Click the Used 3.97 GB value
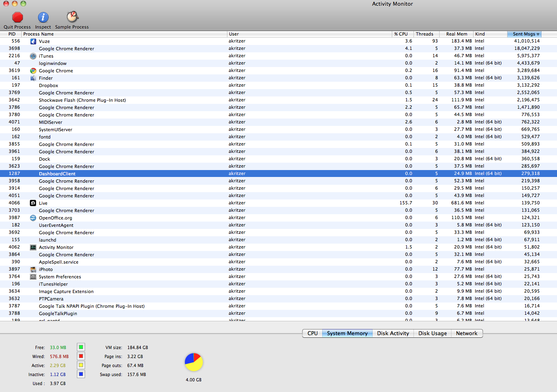The width and height of the screenshot is (557, 392). point(58,383)
